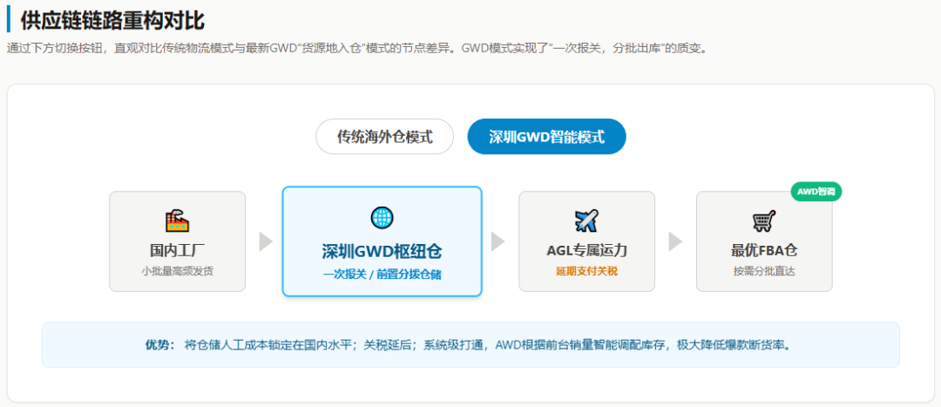Click the 一次报关 / 前置分拨仓储 blue subtitle

click(382, 275)
